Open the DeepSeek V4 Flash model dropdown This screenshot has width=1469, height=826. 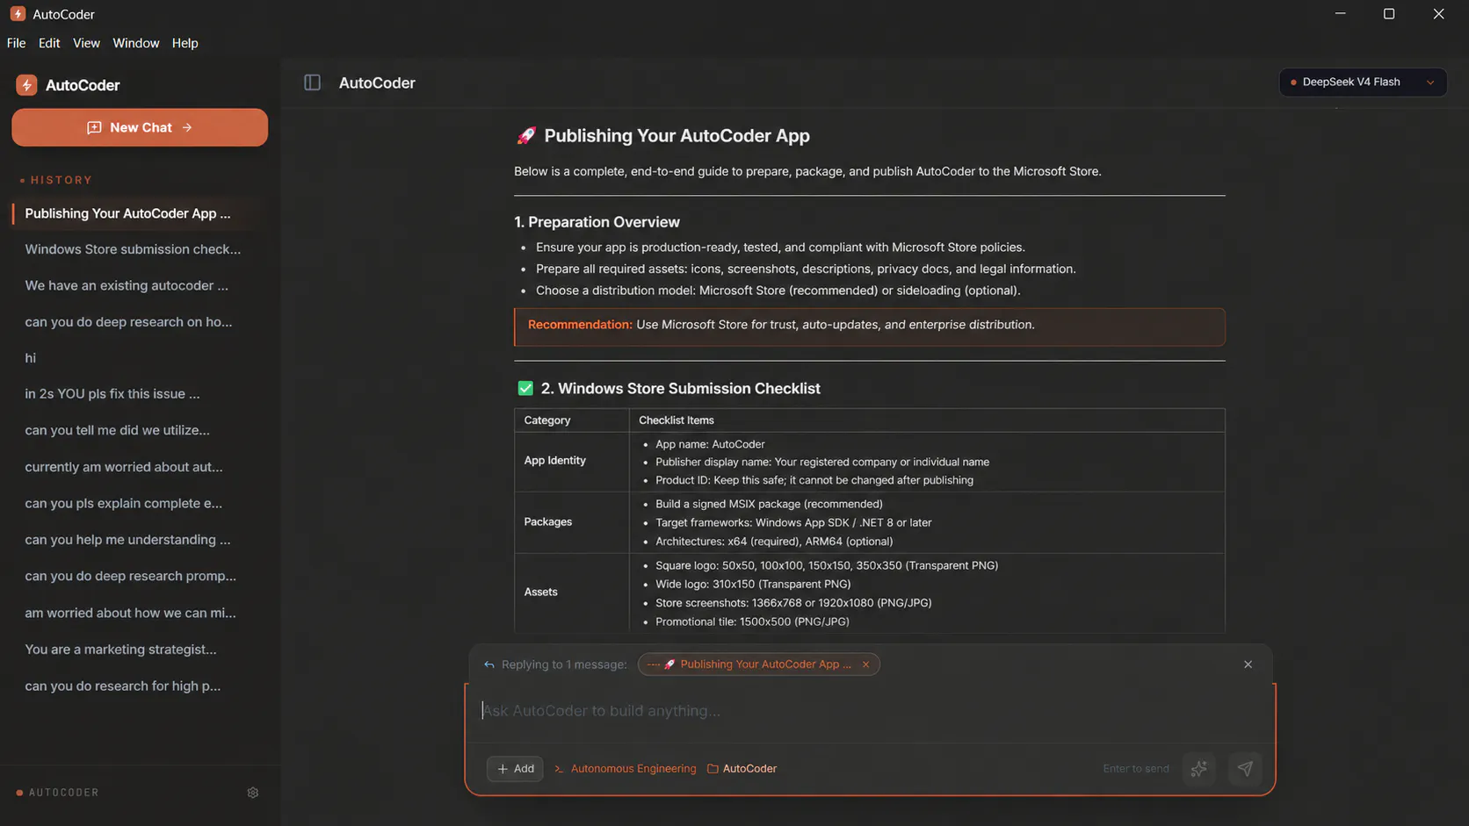(x=1363, y=82)
